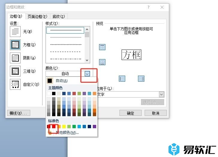The image size is (218, 157).
Task: Select the dotted line style
Action: coord(65,37)
